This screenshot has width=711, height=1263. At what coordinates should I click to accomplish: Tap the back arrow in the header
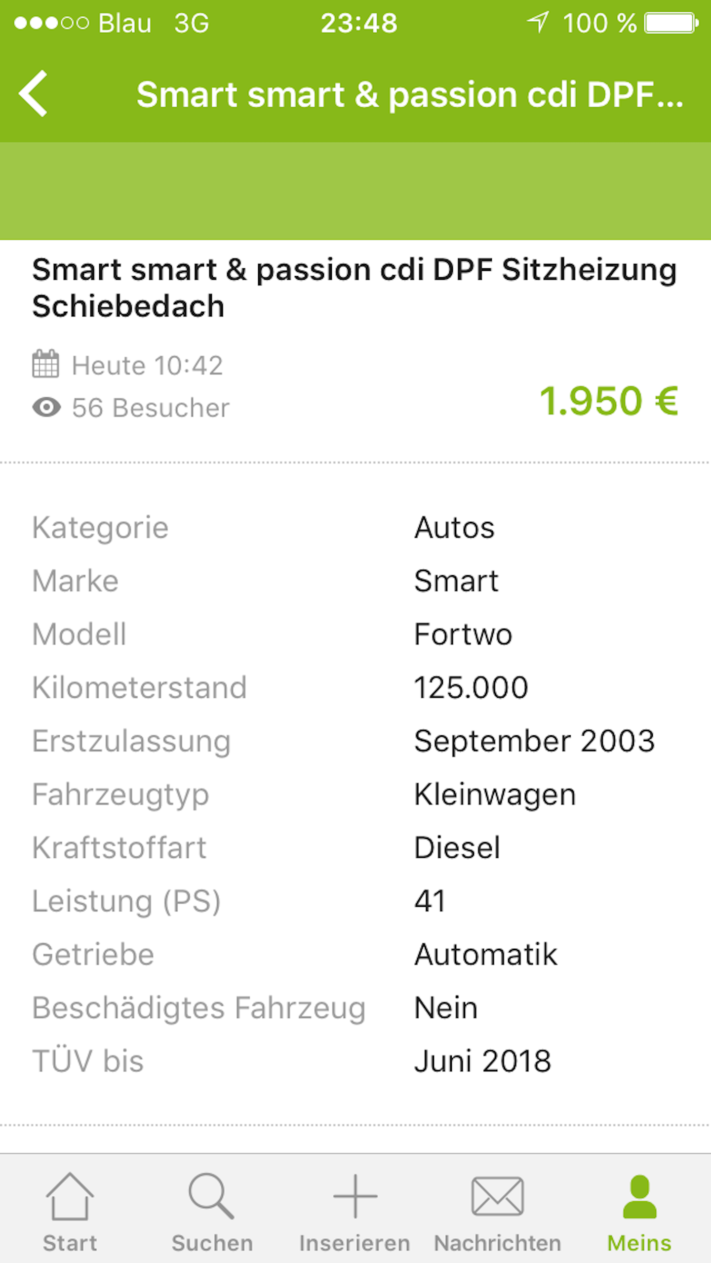[x=33, y=93]
